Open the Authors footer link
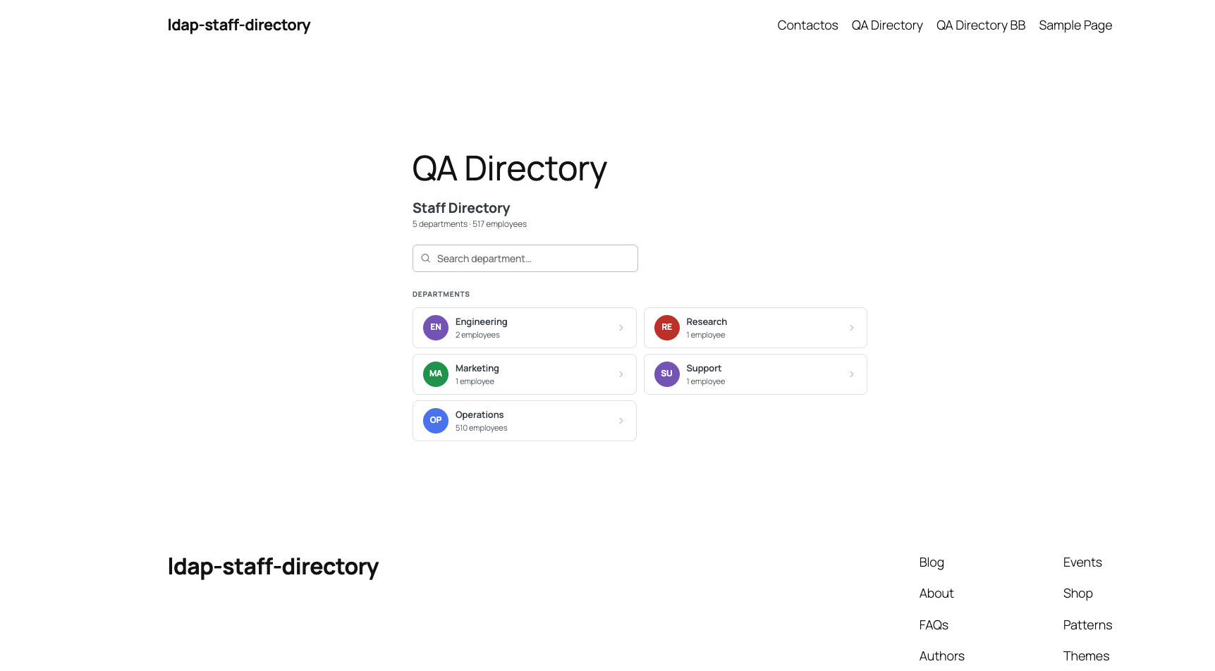 point(941,656)
